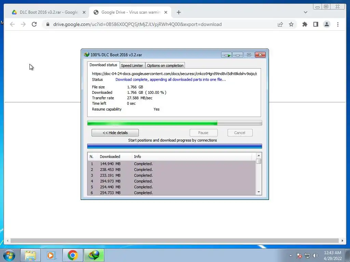Click the Chrome address bar URL
The image size is (350, 262).
tap(137, 24)
